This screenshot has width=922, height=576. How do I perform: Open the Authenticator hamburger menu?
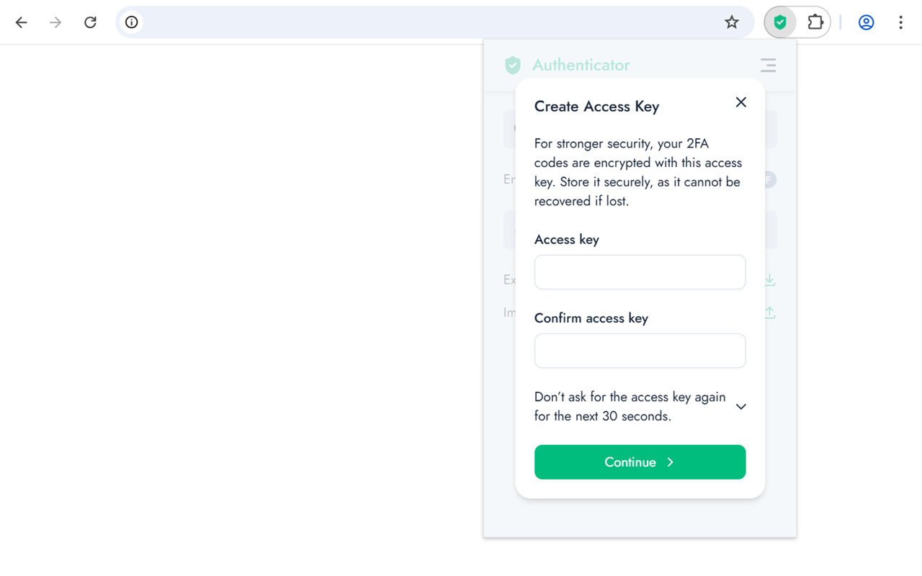[769, 65]
